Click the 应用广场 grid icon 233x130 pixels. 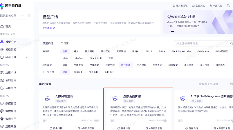(2, 73)
